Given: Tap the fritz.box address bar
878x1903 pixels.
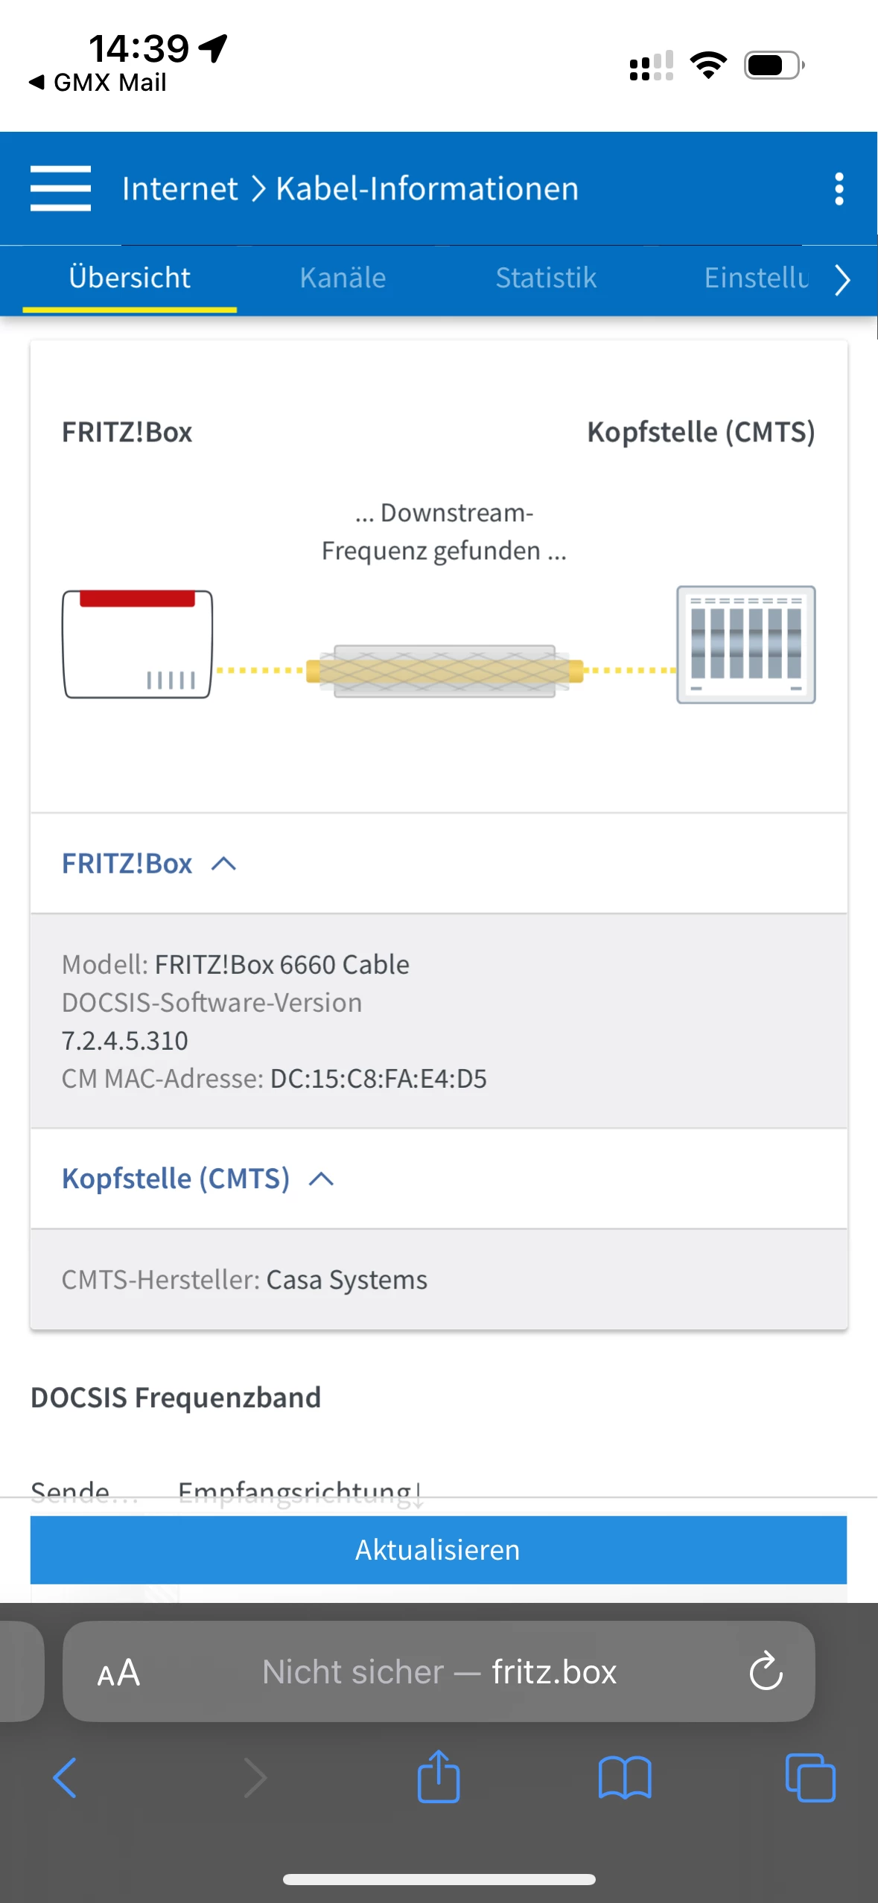Looking at the screenshot, I should pos(439,1672).
